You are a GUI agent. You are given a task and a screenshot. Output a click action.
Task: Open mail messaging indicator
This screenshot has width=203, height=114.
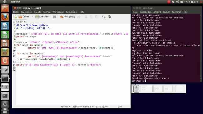click(182, 2)
